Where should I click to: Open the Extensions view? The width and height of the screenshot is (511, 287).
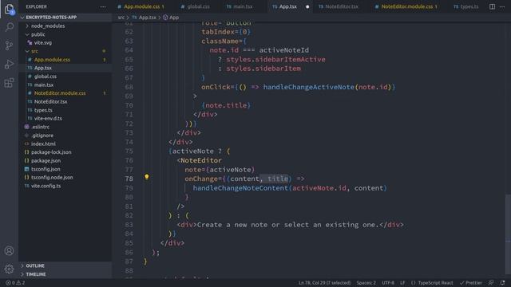[9, 83]
